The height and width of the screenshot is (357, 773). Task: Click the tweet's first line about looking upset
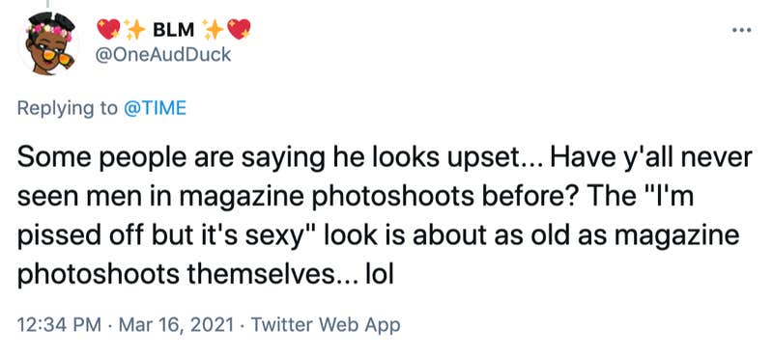[x=385, y=159]
